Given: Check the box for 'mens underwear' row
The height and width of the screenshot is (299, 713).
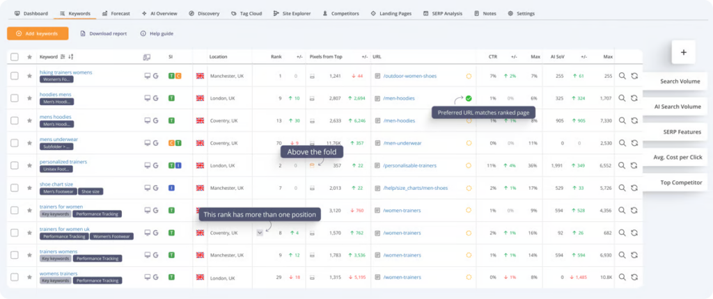Looking at the screenshot, I should (x=15, y=143).
